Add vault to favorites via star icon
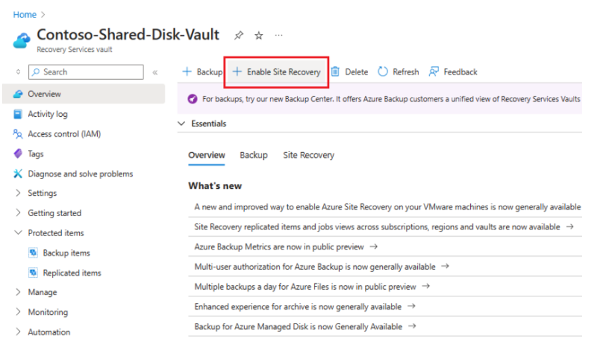The image size is (610, 341). pos(258,35)
